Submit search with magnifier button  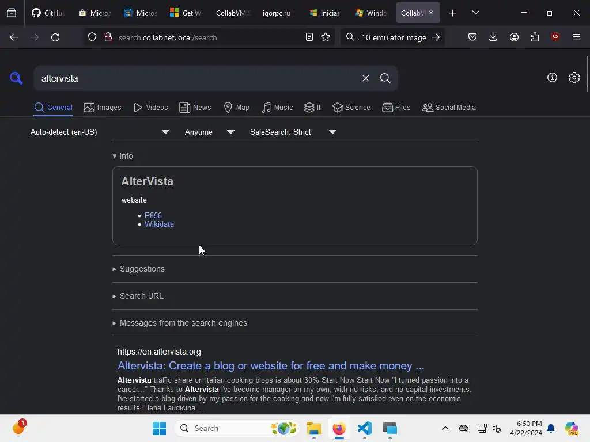[x=385, y=78]
